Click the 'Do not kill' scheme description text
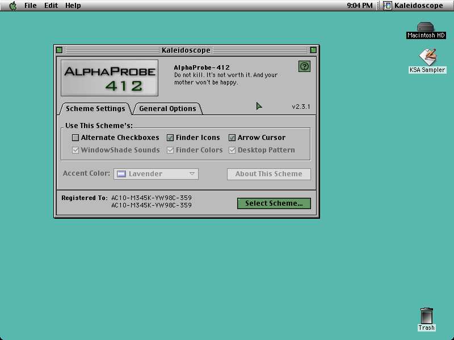454x340 pixels. coord(226,79)
